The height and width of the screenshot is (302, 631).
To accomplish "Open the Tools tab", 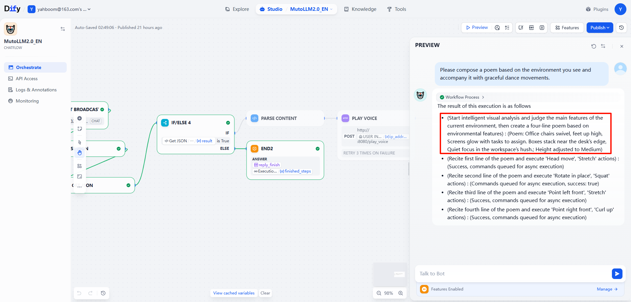I will click(x=396, y=9).
